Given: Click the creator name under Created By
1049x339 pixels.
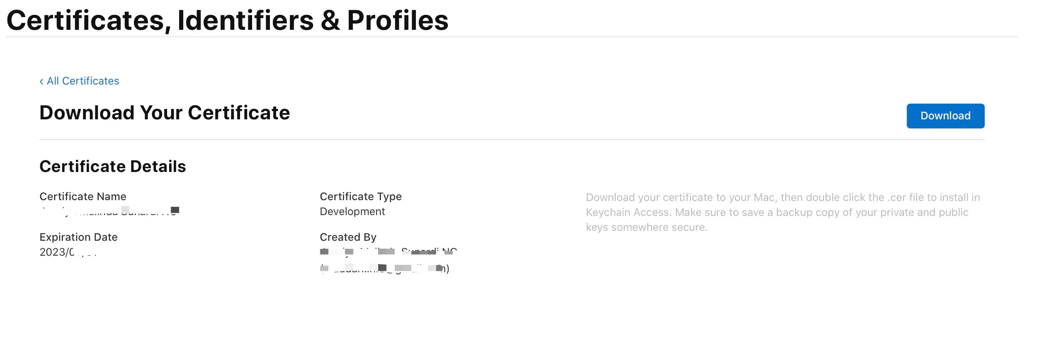Looking at the screenshot, I should 388,252.
